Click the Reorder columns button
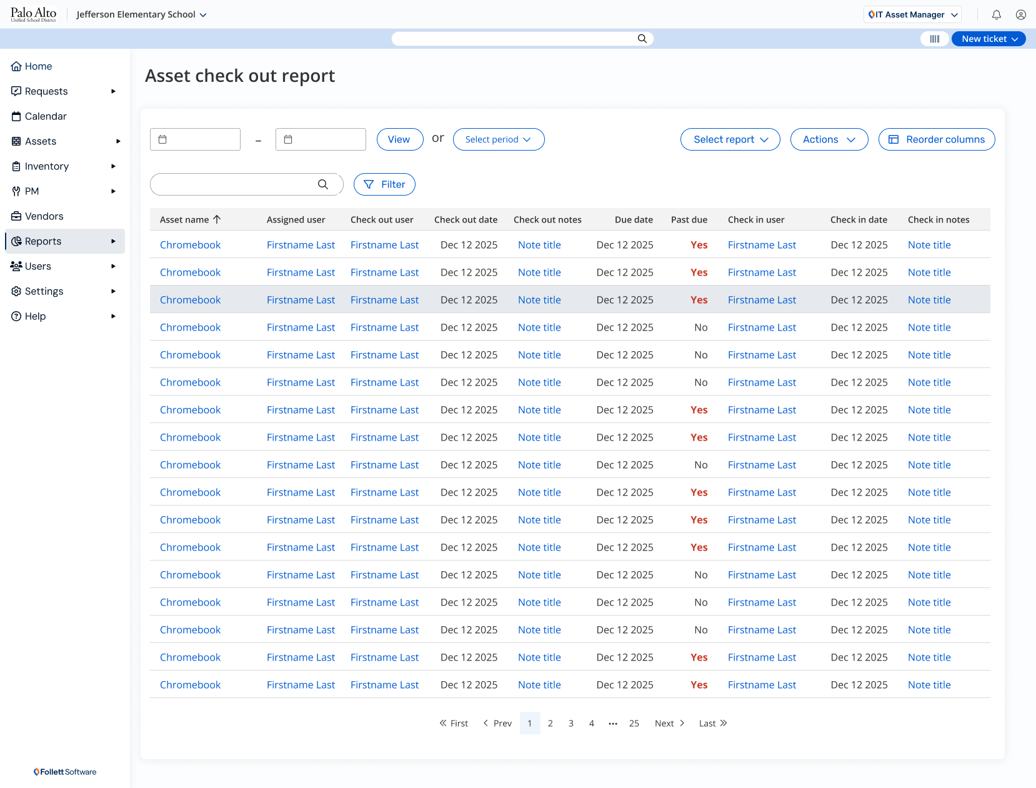1036x788 pixels. point(936,139)
